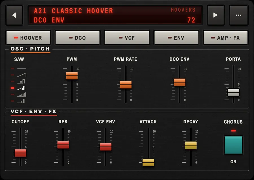Click the DCO ENV parameter readout in display

click(x=49, y=20)
